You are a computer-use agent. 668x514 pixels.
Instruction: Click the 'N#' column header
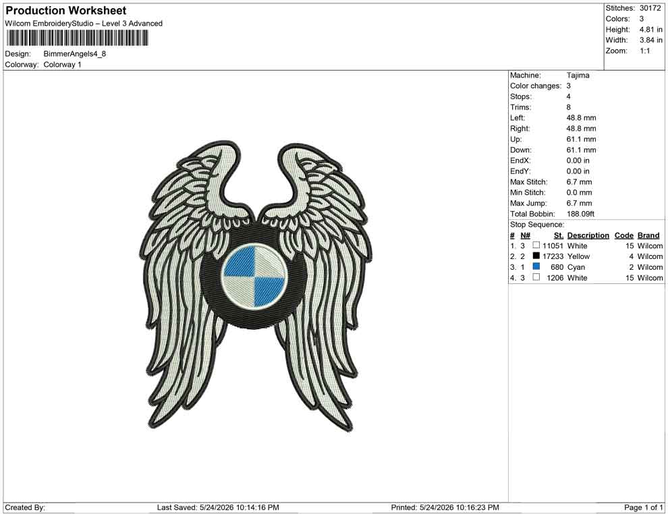(x=525, y=235)
